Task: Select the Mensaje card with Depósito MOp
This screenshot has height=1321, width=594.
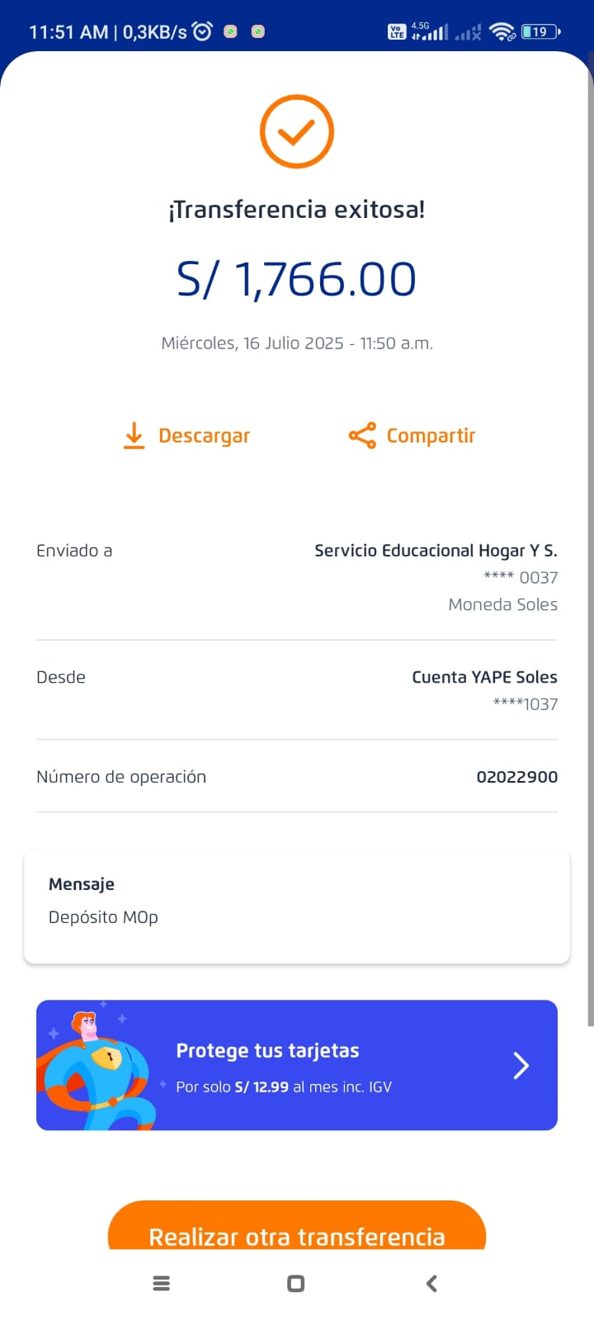Action: pos(296,906)
